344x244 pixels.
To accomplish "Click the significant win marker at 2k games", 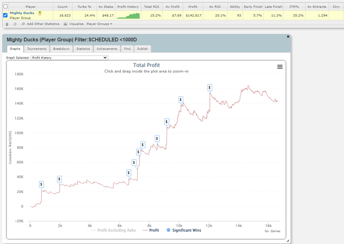I will (59, 179).
